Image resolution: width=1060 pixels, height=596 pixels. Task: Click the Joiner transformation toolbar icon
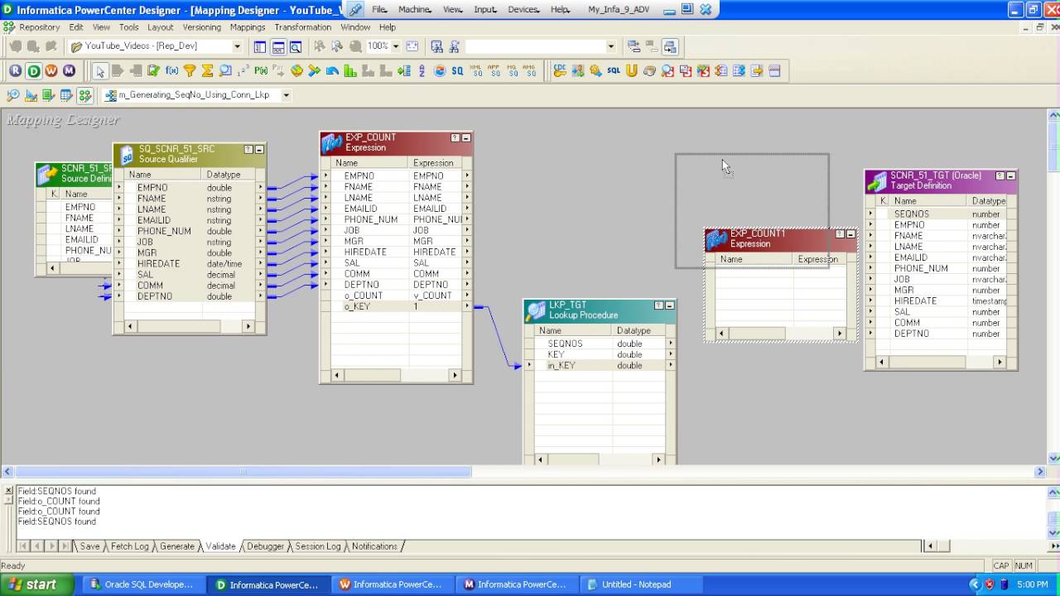point(315,71)
